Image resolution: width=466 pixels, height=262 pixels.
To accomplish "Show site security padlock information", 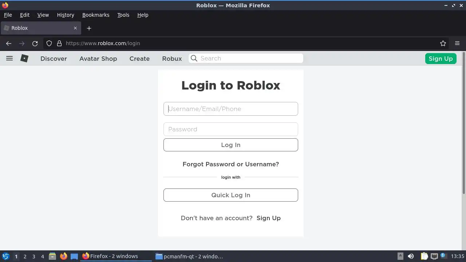I will [x=59, y=43].
